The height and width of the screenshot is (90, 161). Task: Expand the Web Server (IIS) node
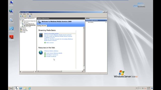click(x=21, y=26)
